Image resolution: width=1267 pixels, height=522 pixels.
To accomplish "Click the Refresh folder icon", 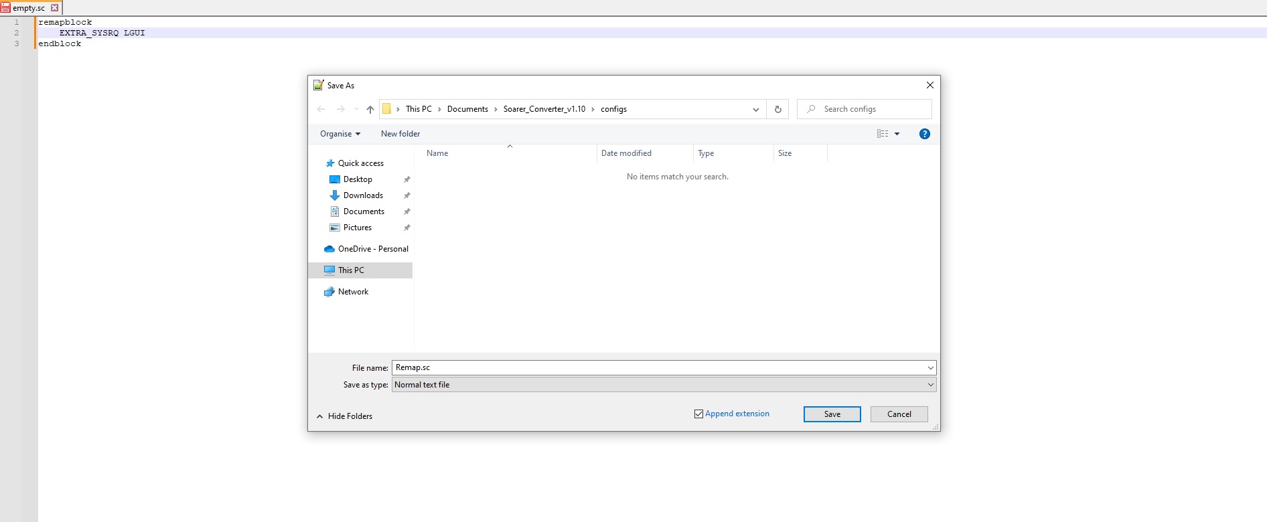I will click(777, 109).
